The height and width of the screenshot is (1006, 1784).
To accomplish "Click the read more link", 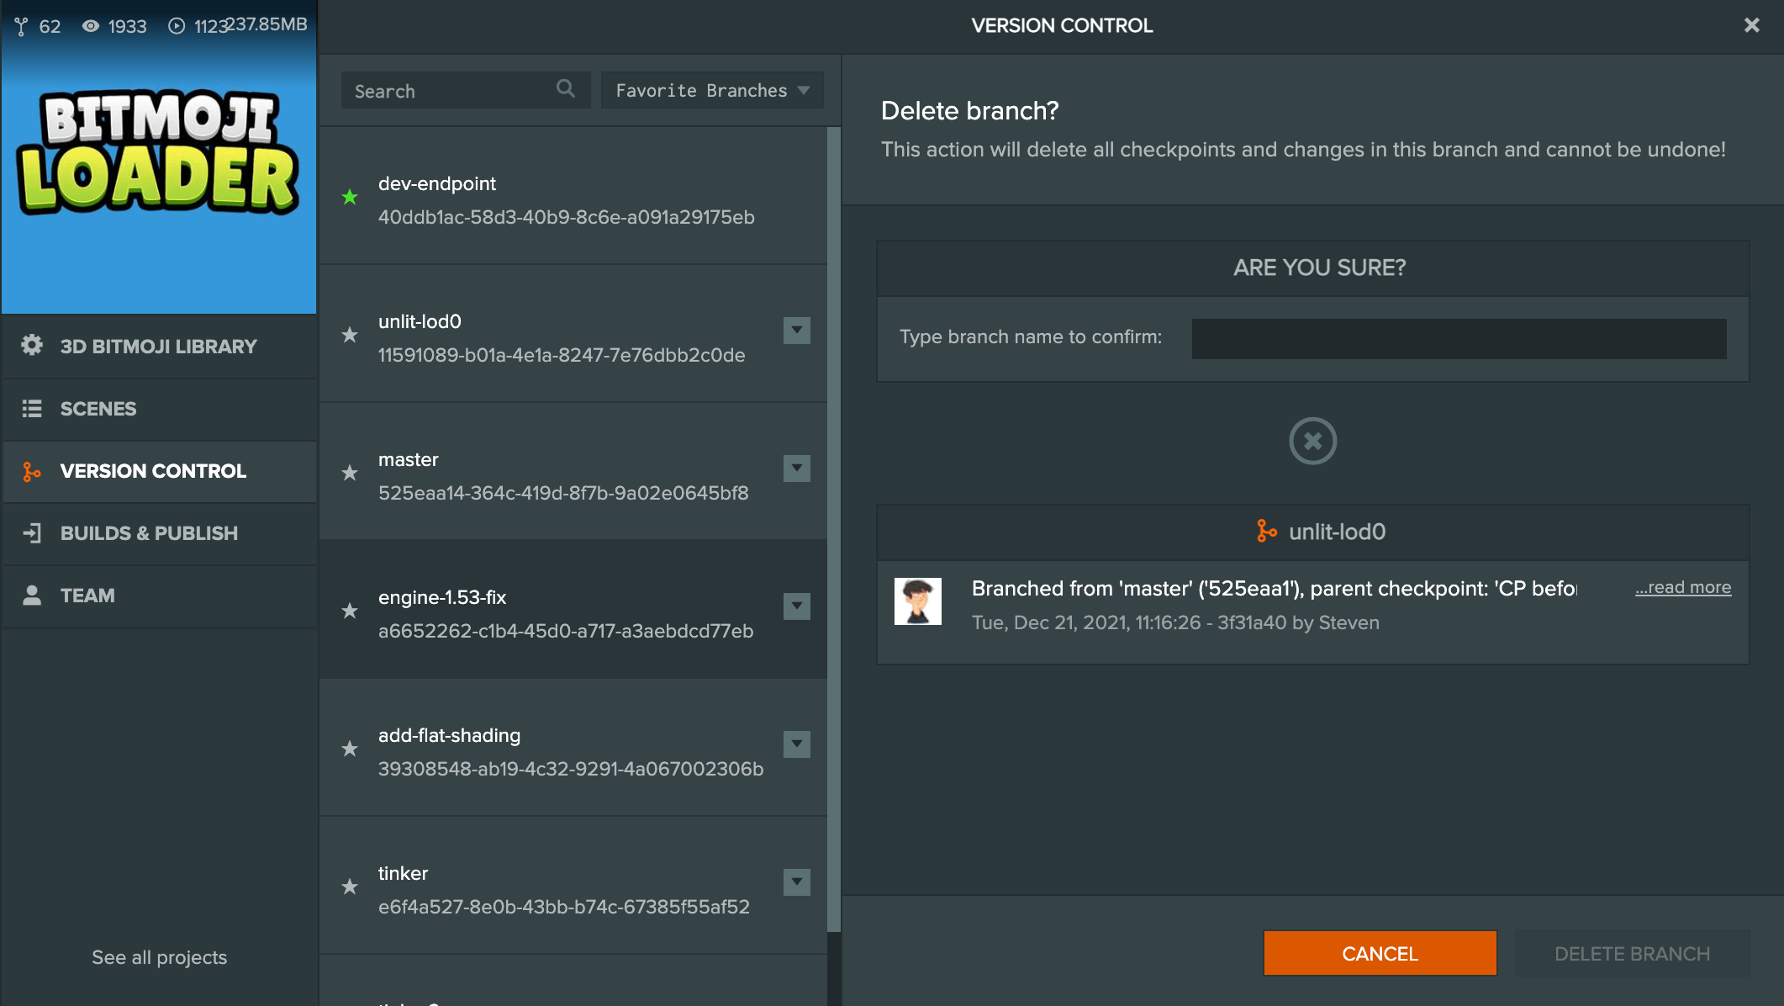I will [1682, 587].
